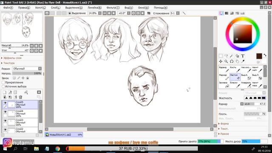
Task: Open the Сглаживание stabilizer dropdown
Action: tap(178, 13)
